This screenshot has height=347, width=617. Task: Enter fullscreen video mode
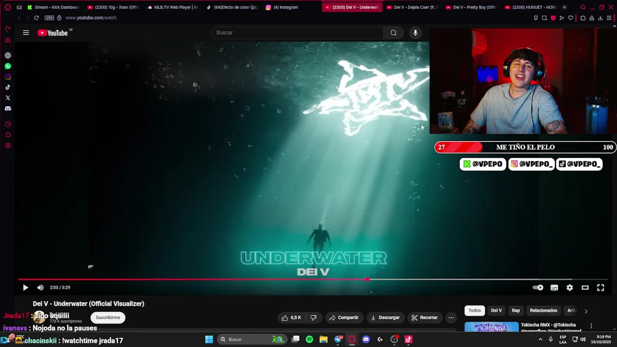tap(601, 288)
